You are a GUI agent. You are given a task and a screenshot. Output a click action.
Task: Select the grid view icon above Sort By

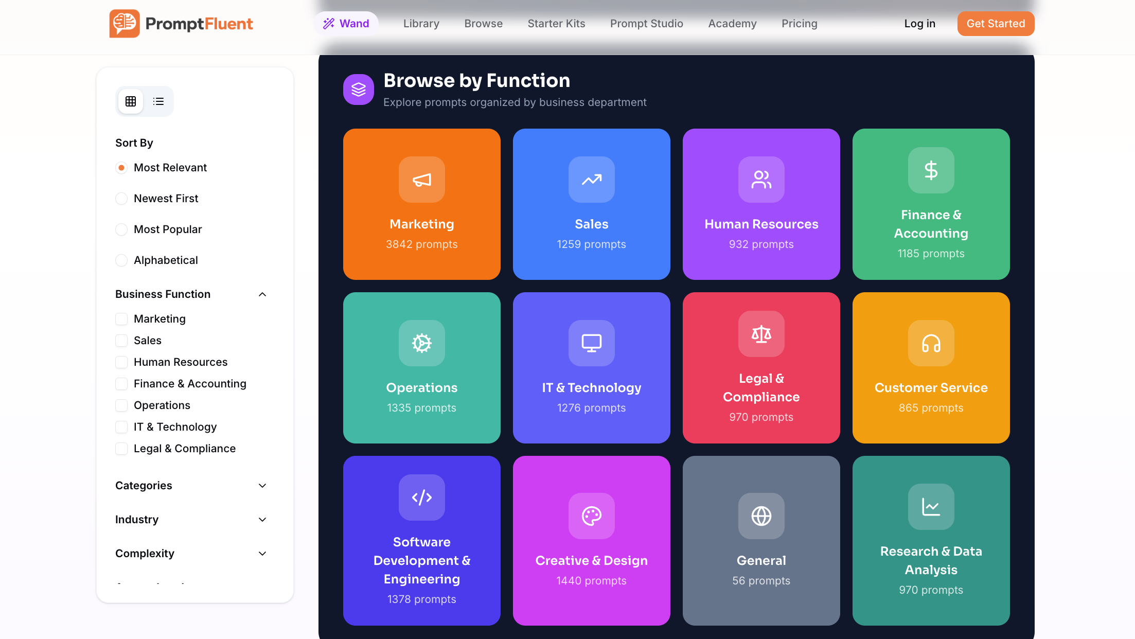pyautogui.click(x=130, y=101)
